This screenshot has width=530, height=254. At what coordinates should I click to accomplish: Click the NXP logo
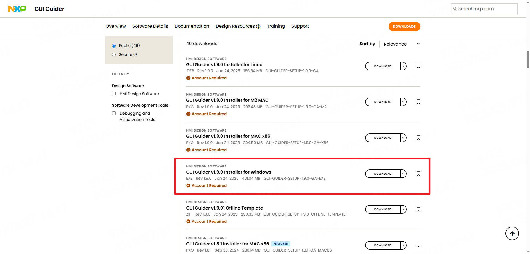coord(17,9)
